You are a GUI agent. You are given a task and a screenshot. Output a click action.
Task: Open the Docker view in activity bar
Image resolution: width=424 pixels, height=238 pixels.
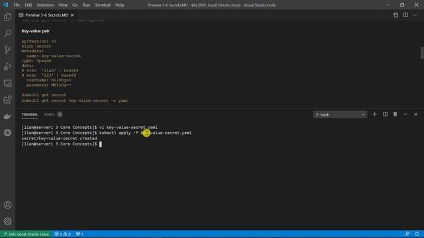[x=7, y=116]
